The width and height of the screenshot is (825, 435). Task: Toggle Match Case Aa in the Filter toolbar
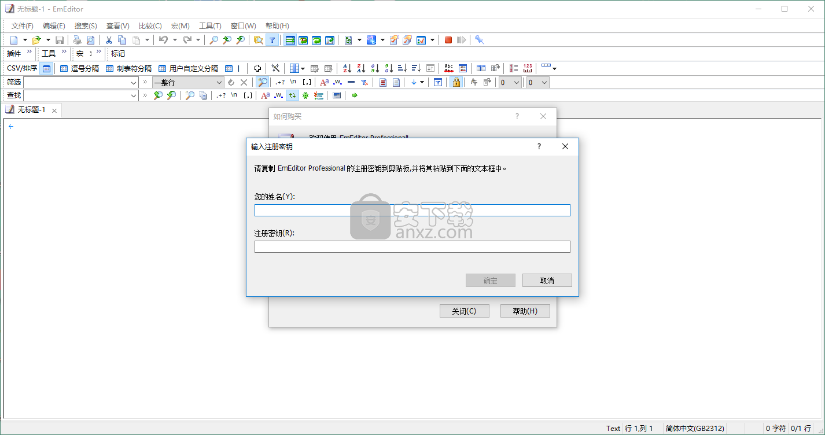click(324, 82)
